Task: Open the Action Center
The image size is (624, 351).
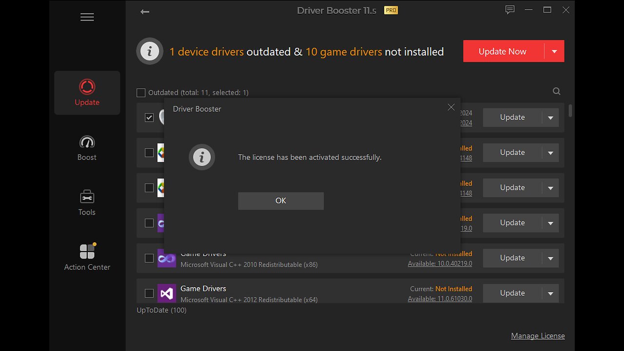Action: [87, 257]
